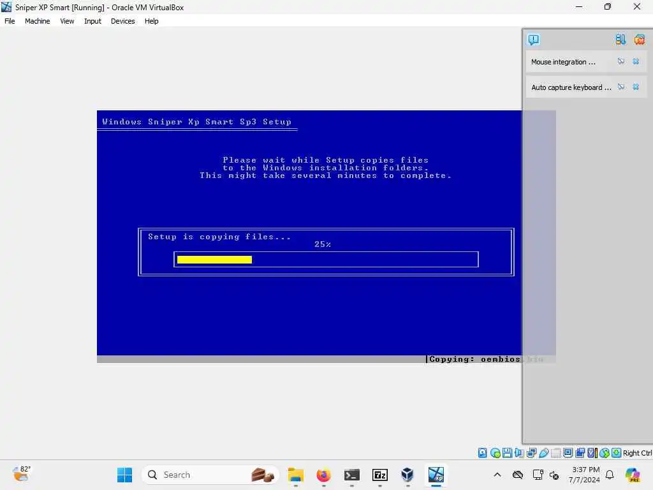The width and height of the screenshot is (653, 490).
Task: Toggle the notification center speech bubble icon
Action: coord(534,40)
